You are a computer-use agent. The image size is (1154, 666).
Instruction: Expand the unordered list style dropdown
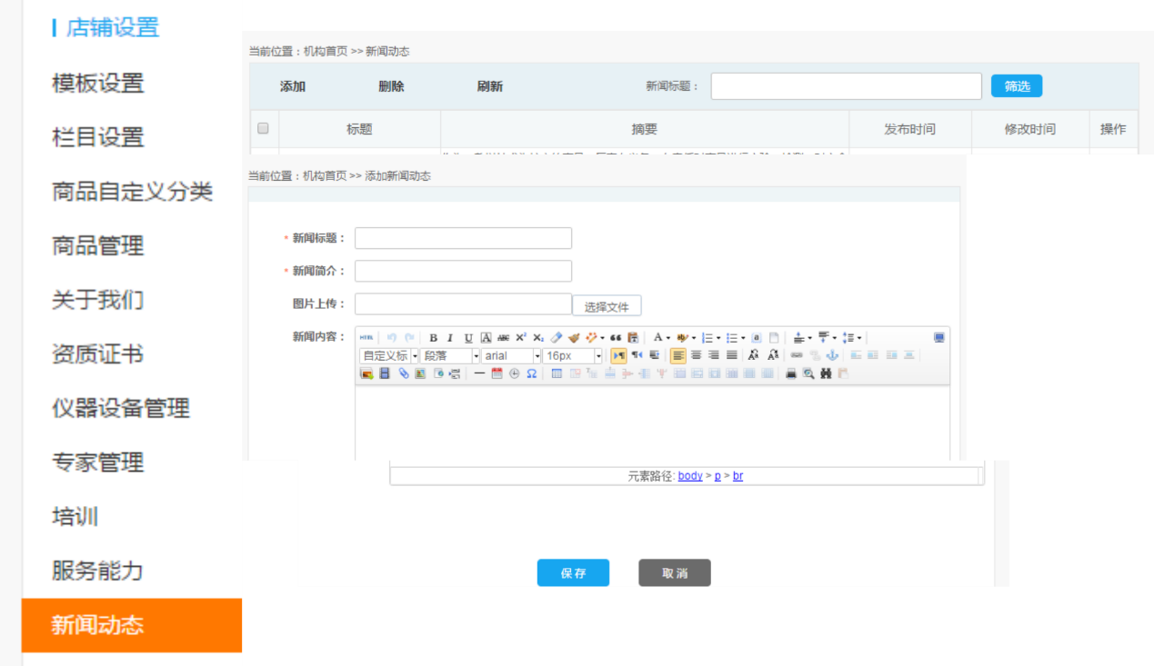pyautogui.click(x=743, y=337)
